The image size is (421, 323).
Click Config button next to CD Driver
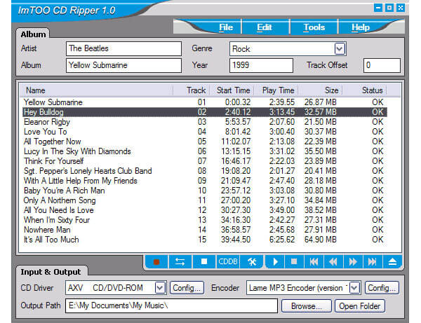pos(187,288)
